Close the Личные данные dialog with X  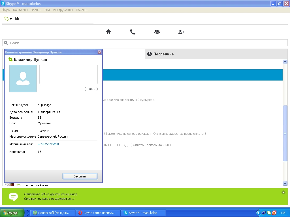[x=99, y=52]
